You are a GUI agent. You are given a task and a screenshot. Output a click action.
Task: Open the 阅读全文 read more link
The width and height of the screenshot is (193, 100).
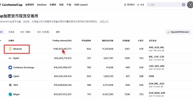point(104,22)
